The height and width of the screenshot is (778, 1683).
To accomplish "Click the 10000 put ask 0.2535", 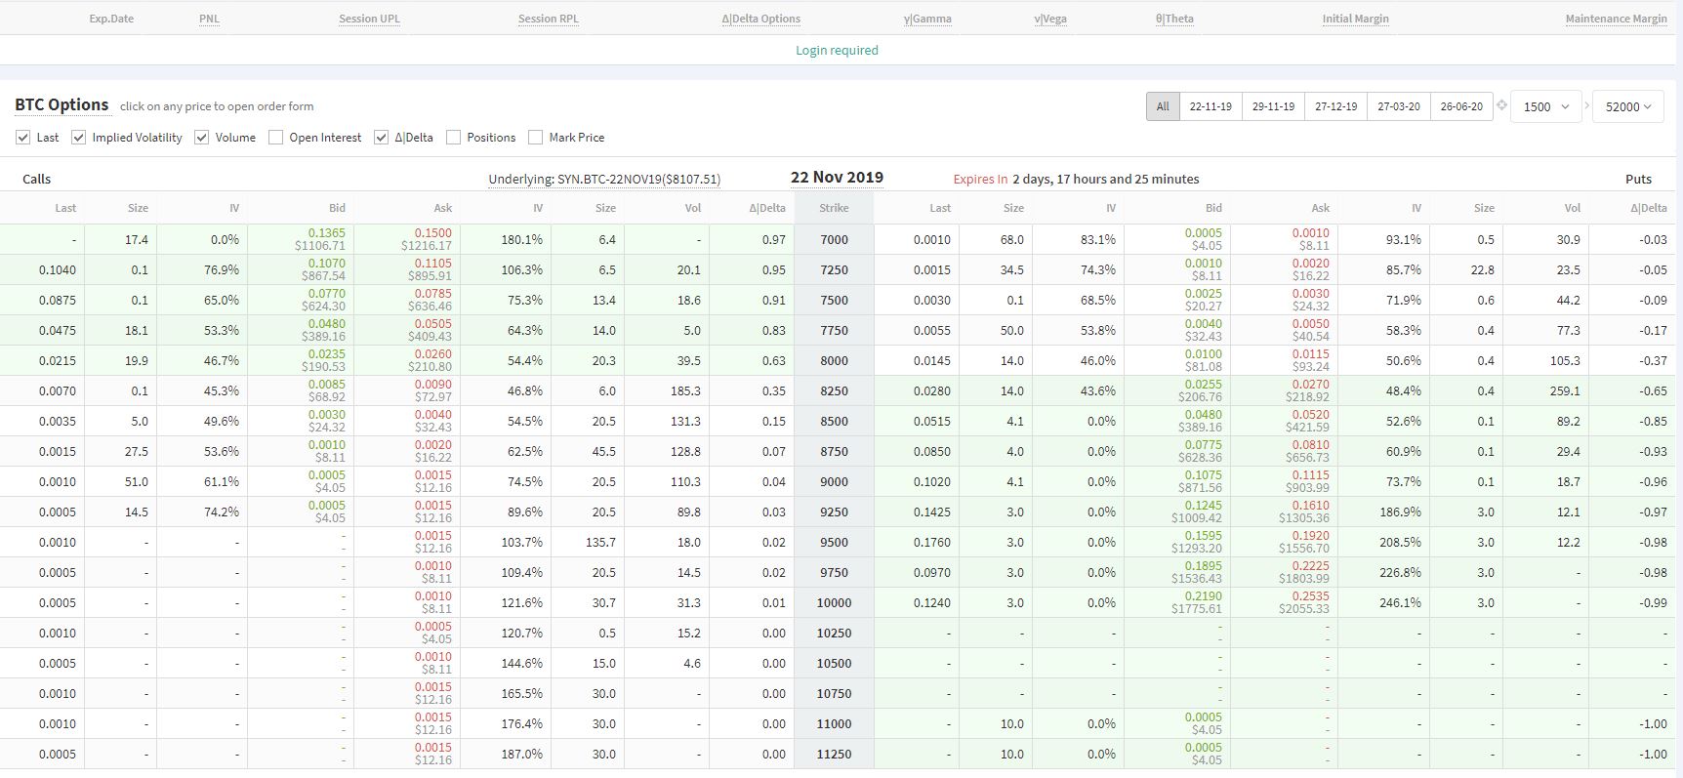I will click(1310, 596).
